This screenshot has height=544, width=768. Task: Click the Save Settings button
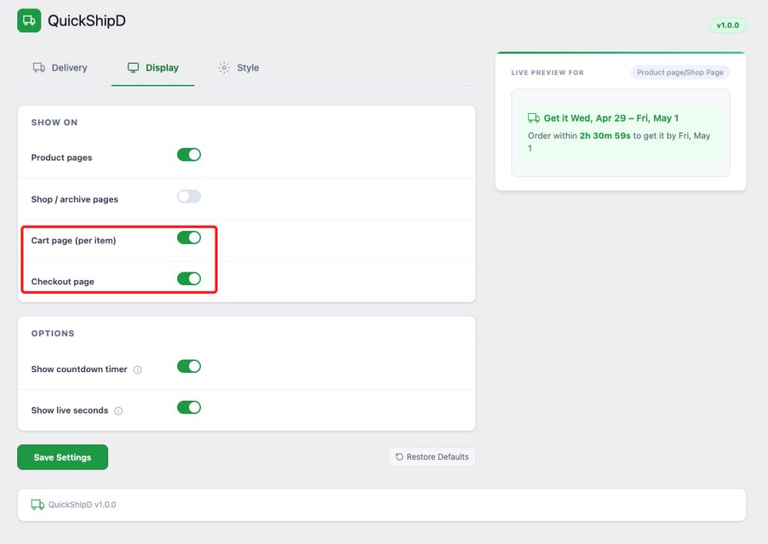tap(63, 457)
